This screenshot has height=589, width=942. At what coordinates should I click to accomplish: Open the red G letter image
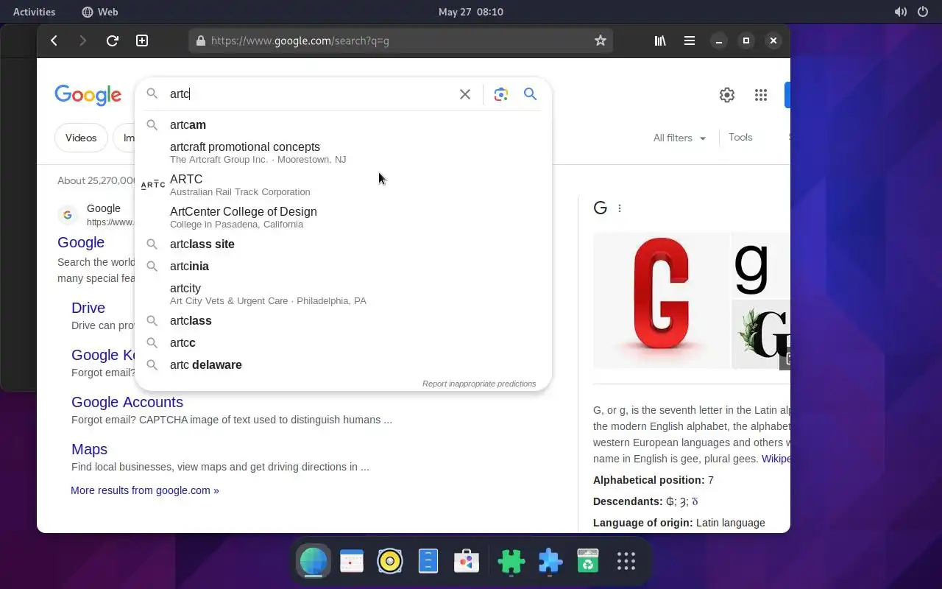click(661, 300)
